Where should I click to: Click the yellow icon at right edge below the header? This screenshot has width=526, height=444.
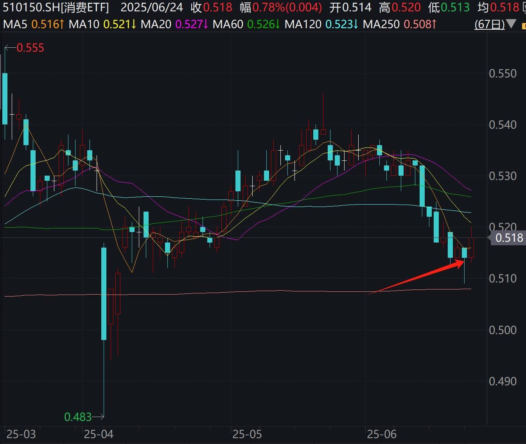pos(524,26)
